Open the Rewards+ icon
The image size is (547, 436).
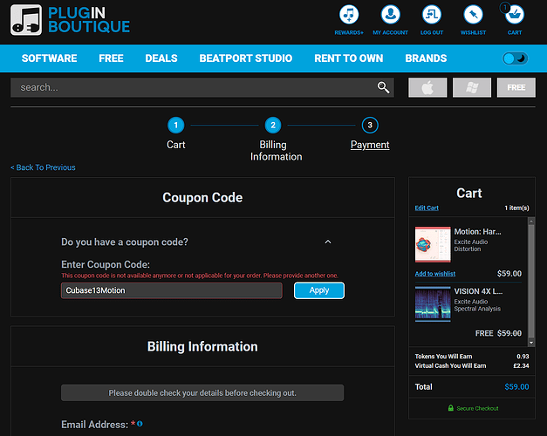click(x=349, y=15)
